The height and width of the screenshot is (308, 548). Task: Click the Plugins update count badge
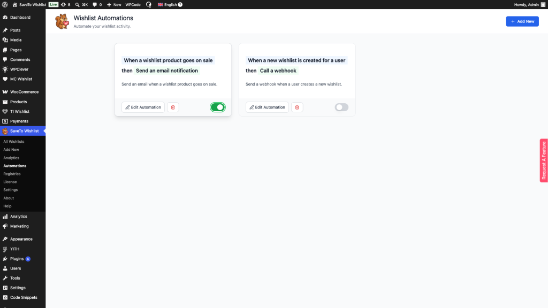point(28,259)
